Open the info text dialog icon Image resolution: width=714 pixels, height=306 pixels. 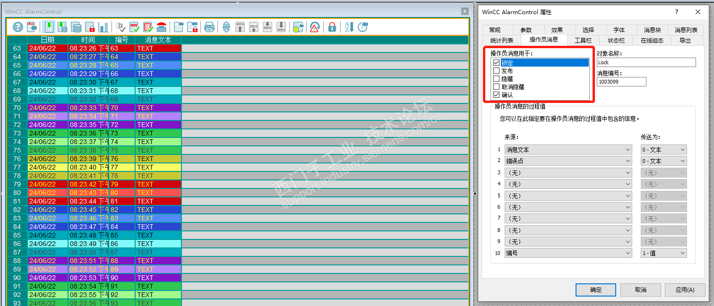(298, 27)
